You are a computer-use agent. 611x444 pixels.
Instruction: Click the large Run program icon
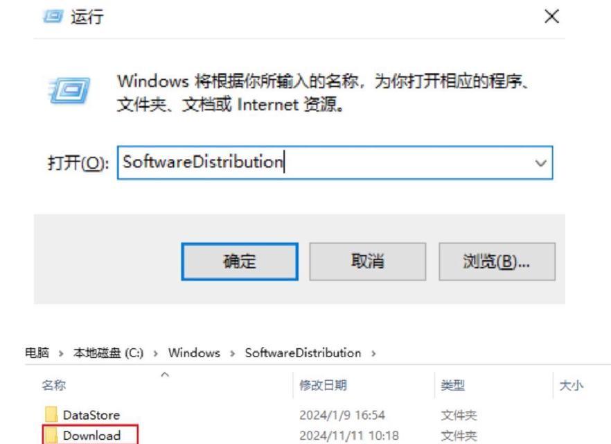click(69, 90)
